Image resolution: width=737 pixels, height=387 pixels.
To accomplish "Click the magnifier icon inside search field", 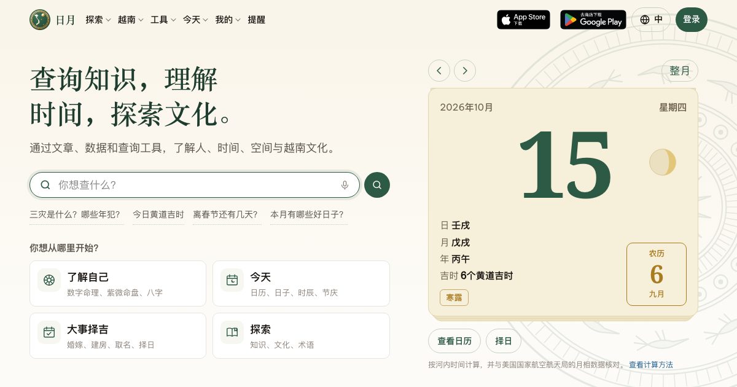I will (x=45, y=185).
